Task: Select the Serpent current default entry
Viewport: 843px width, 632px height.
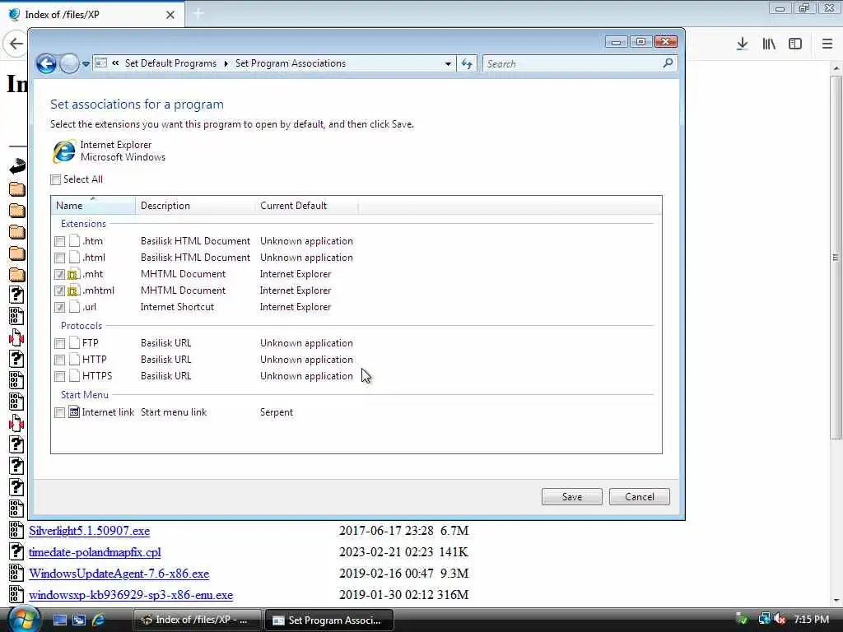Action: click(x=277, y=412)
